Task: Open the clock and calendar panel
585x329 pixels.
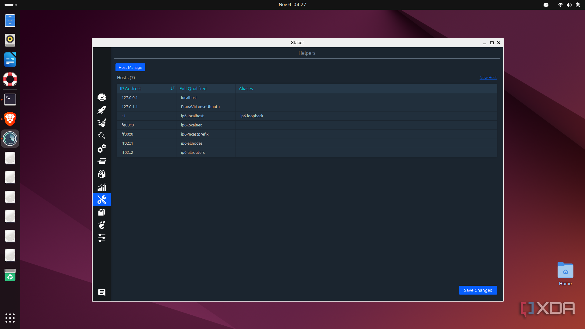Action: tap(292, 5)
